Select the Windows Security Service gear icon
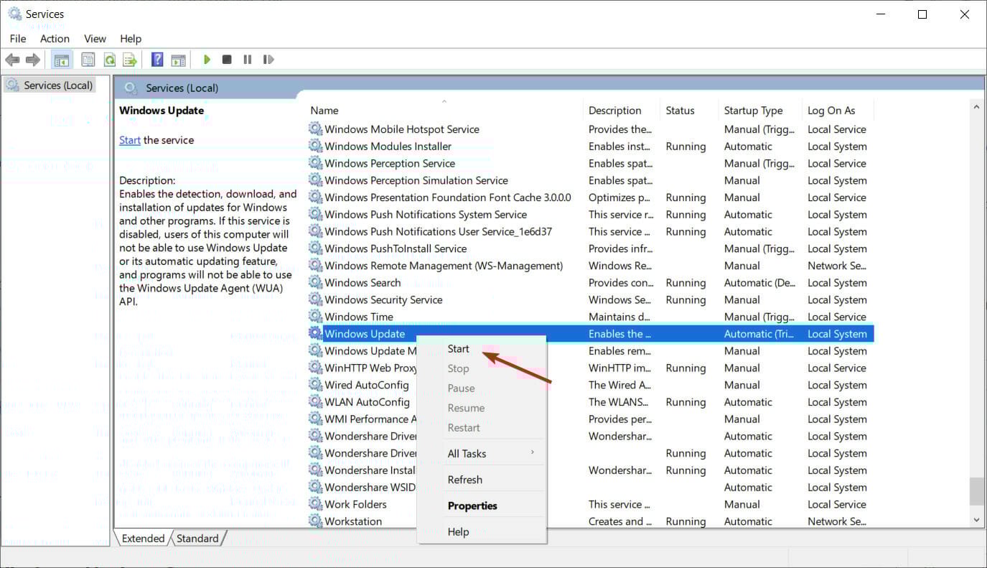Screen dimensions: 987x568 coord(315,299)
